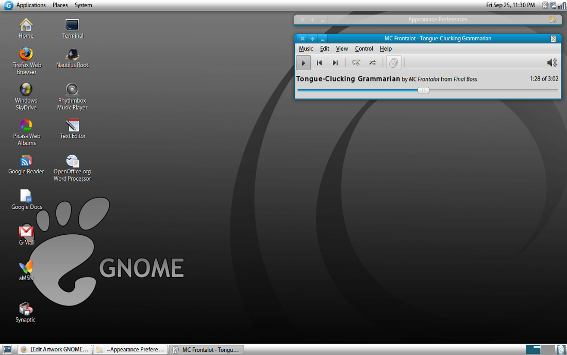Switch to Appearance Preferences taskbar button
The image size is (567, 355).
(x=130, y=349)
